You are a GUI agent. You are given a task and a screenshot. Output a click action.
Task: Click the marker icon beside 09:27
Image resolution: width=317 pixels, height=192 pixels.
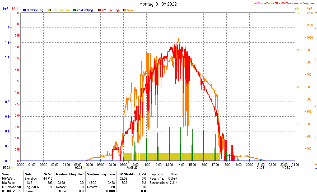pyautogui.click(x=129, y=167)
